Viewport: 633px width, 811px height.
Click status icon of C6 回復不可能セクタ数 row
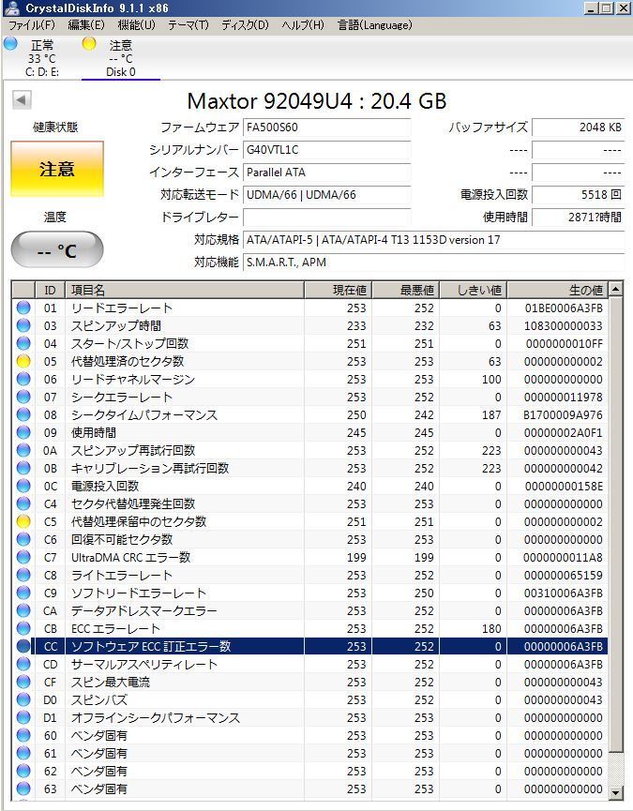[23, 539]
